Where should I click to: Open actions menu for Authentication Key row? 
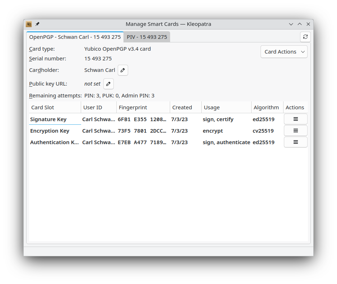coord(295,142)
